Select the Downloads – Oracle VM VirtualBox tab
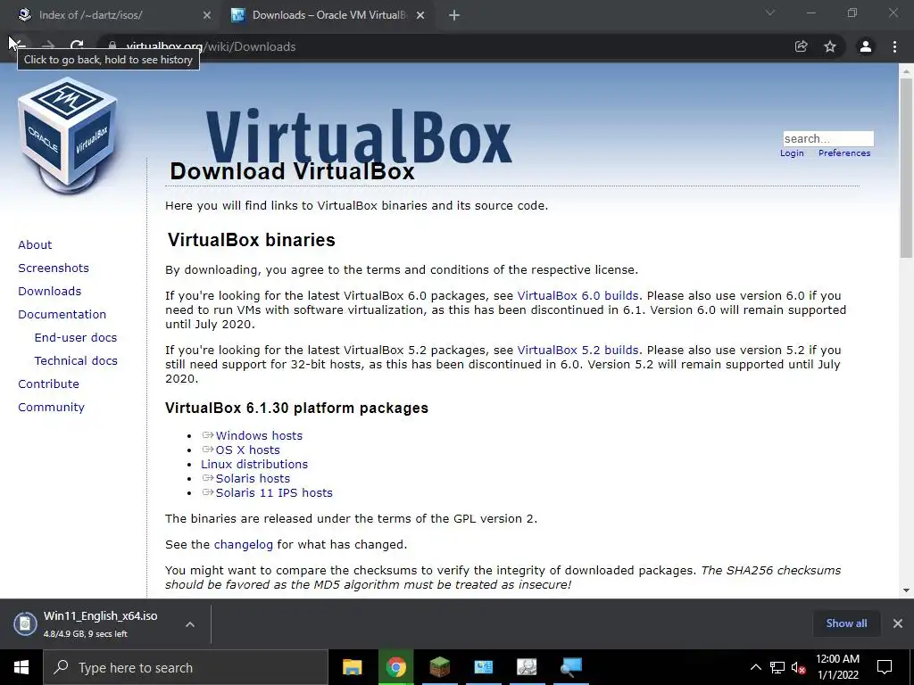 coord(329,15)
